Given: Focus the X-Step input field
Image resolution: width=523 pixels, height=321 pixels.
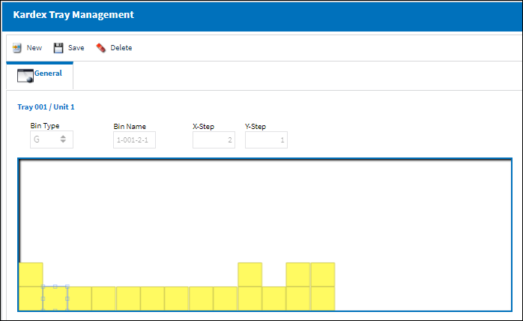Looking at the screenshot, I should click(x=214, y=140).
